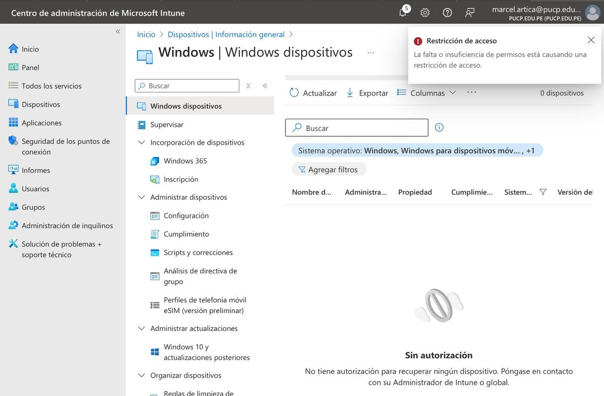Screen dimensions: 604x396
Task: Click the Usuarios sidebar icon
Action: click(13, 188)
